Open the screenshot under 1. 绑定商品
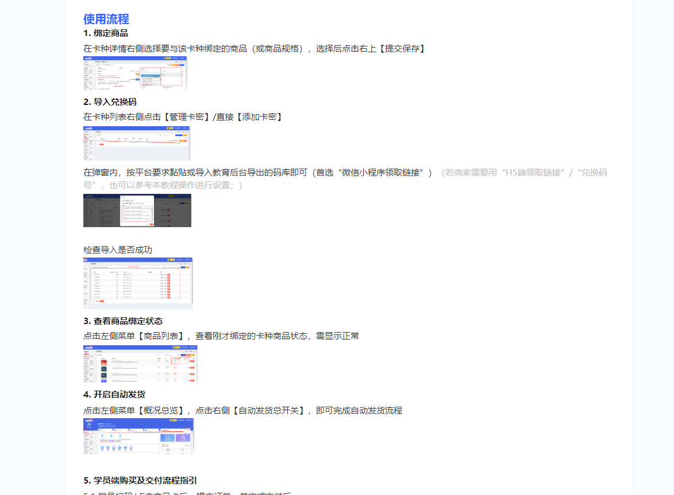The width and height of the screenshot is (674, 495). coord(135,73)
